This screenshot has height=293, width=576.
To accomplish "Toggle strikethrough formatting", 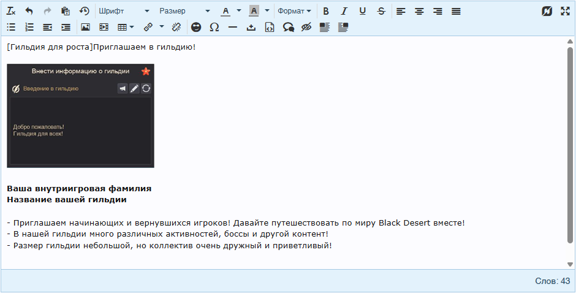I will click(381, 11).
